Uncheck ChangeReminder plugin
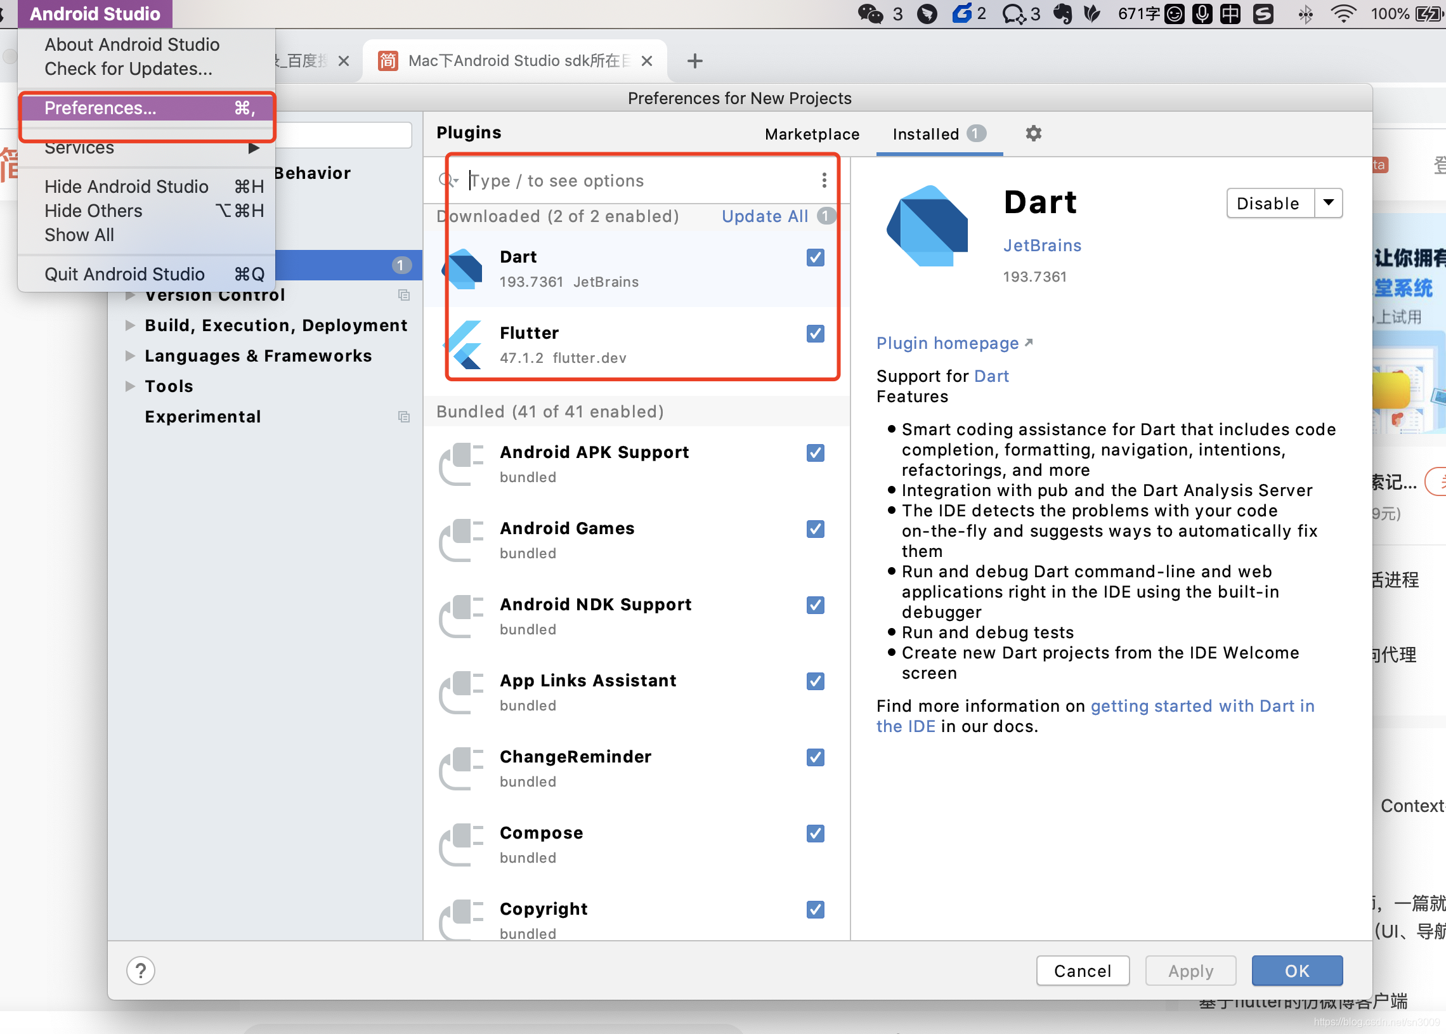The image size is (1446, 1034). point(816,757)
